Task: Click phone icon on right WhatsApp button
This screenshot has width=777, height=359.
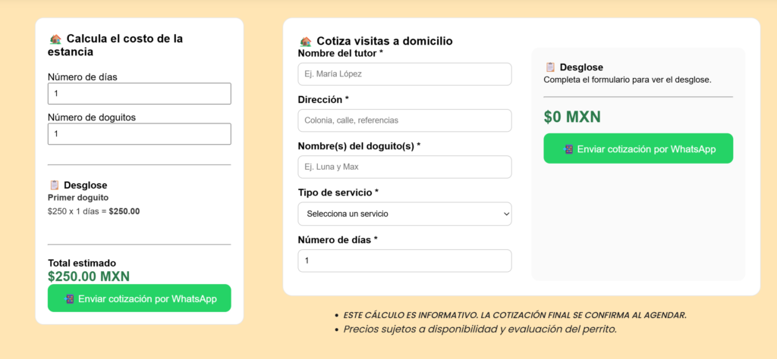Action: point(569,149)
